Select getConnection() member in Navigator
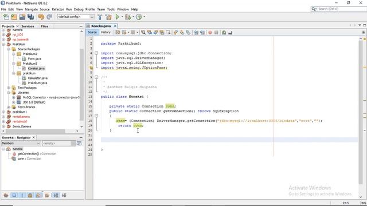 37,154
